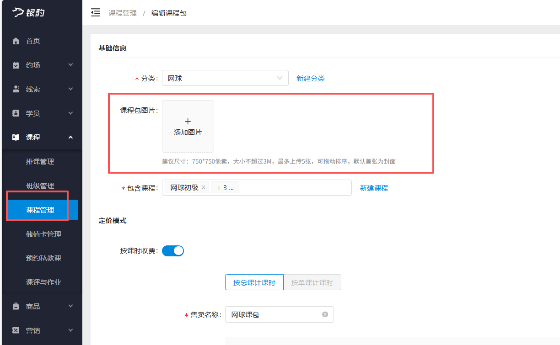切换到按单课计课时选项卡
Image resolution: width=560 pixels, height=345 pixels.
click(312, 282)
